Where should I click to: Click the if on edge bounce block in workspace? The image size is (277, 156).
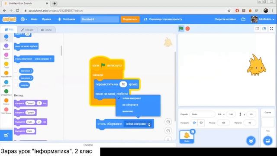[x=112, y=94]
